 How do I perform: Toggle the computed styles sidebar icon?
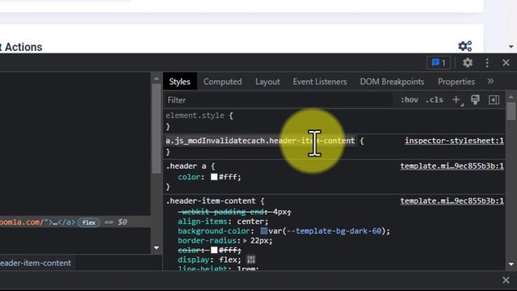coord(494,99)
